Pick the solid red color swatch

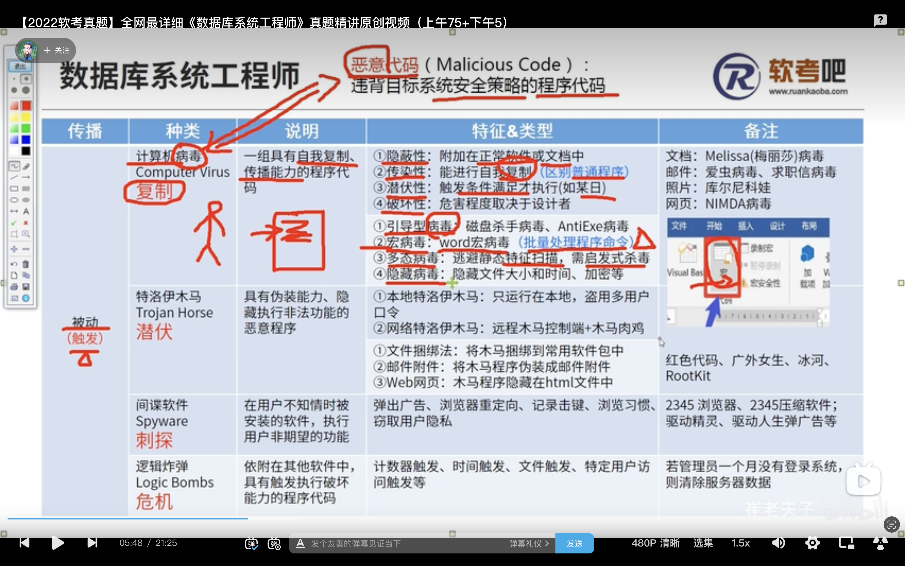[x=26, y=106]
